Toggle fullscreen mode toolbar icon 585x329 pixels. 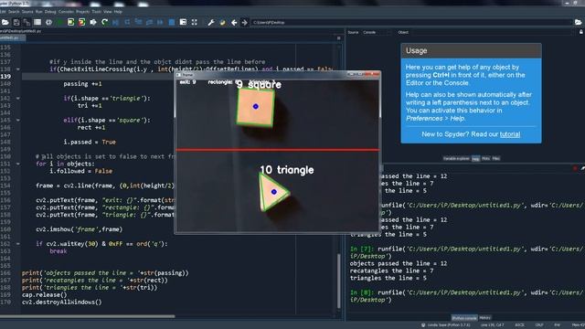point(195,22)
